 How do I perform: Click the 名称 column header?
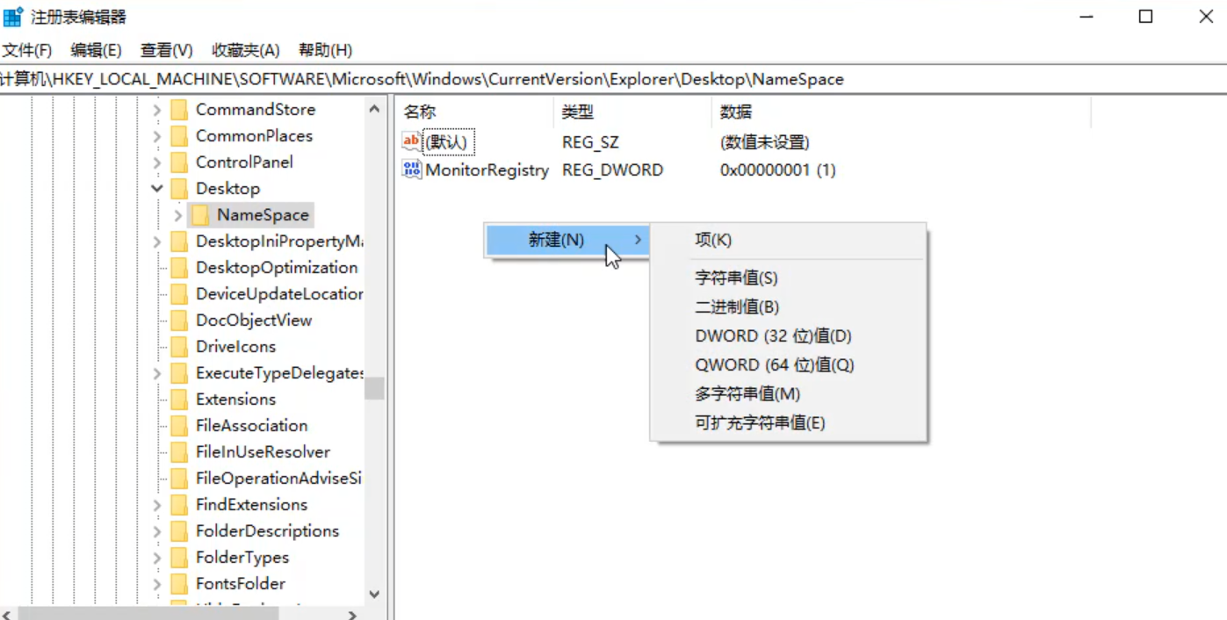coord(420,112)
